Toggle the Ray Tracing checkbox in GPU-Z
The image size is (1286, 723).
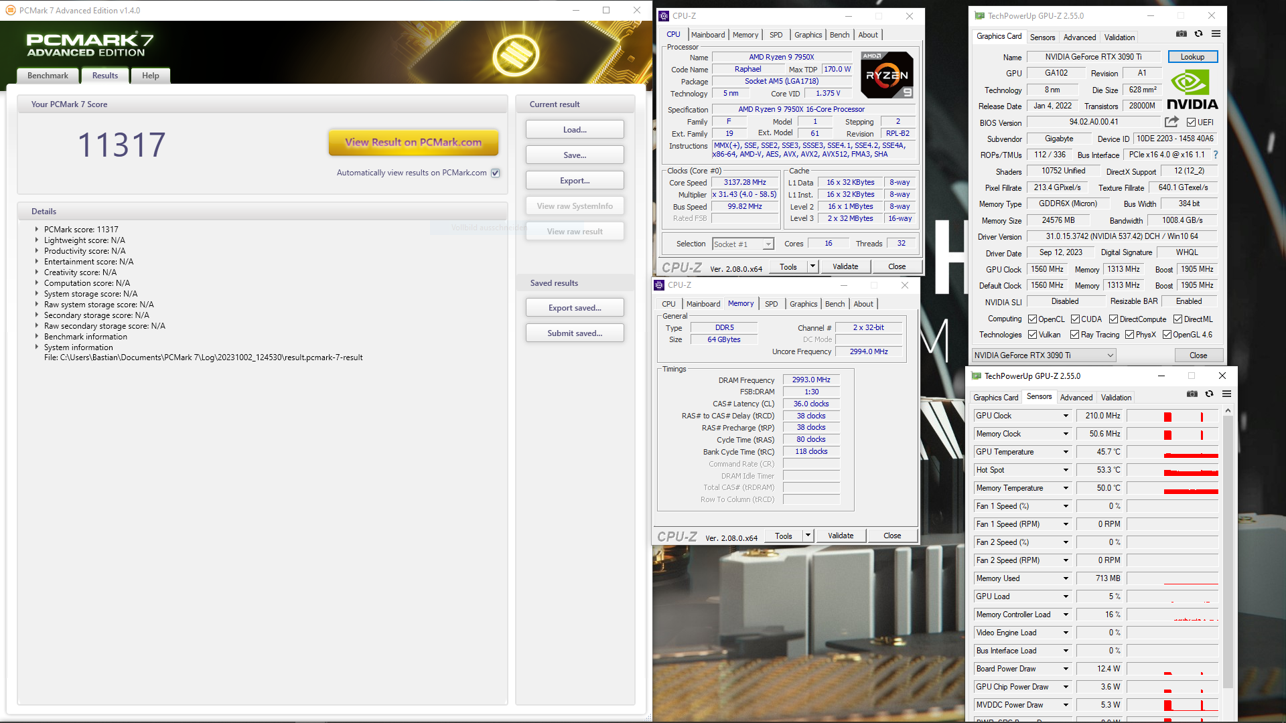[1074, 335]
